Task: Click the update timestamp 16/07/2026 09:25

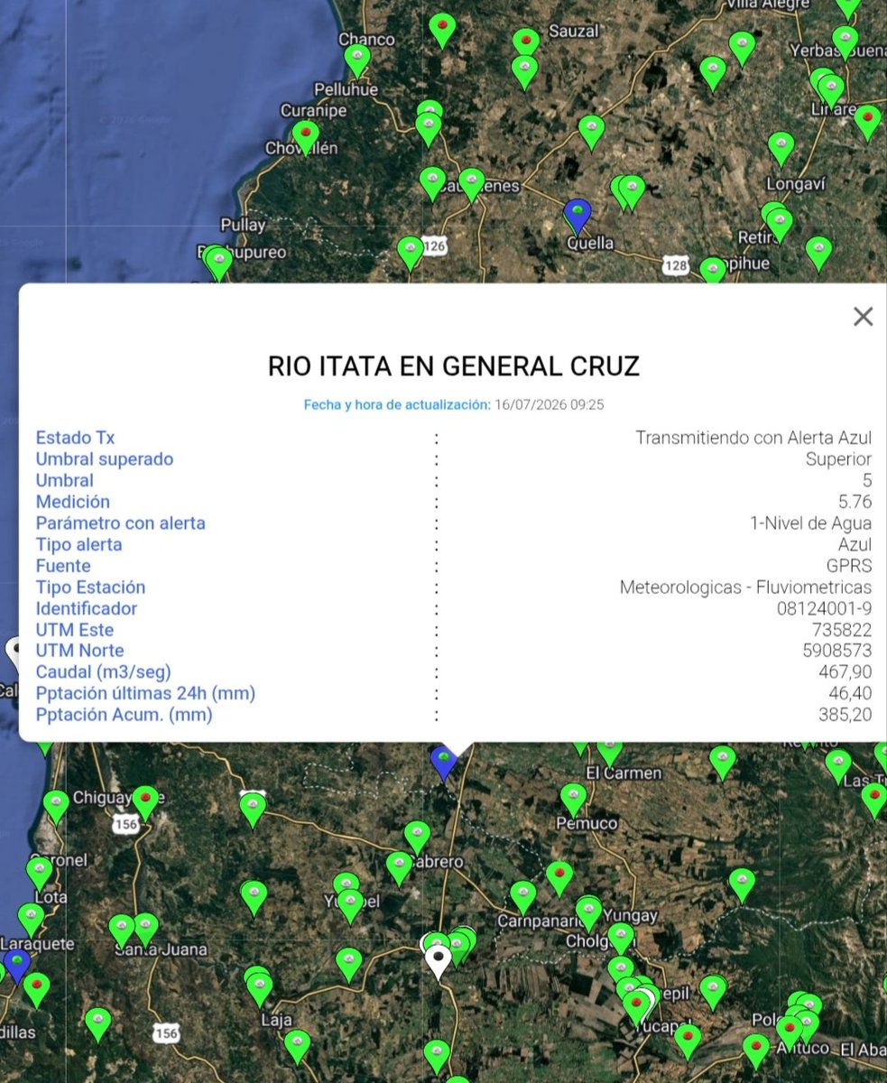Action: [x=549, y=405]
